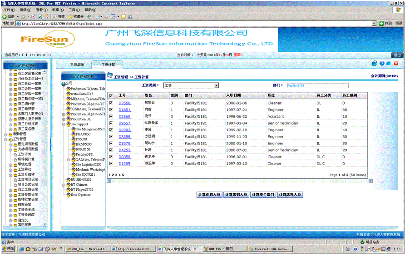Open the 考勤管理 folder in left menu
Screen dimensions: 405x254
coord(20,134)
